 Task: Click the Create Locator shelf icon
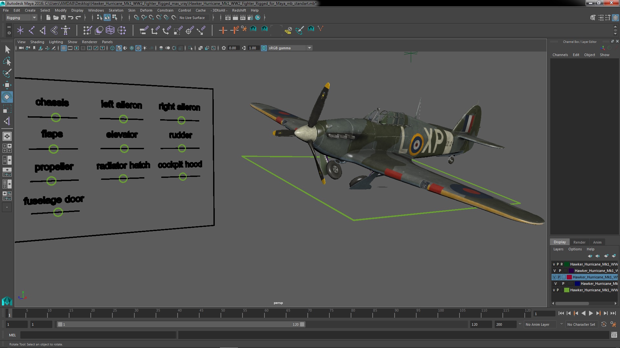coord(20,30)
